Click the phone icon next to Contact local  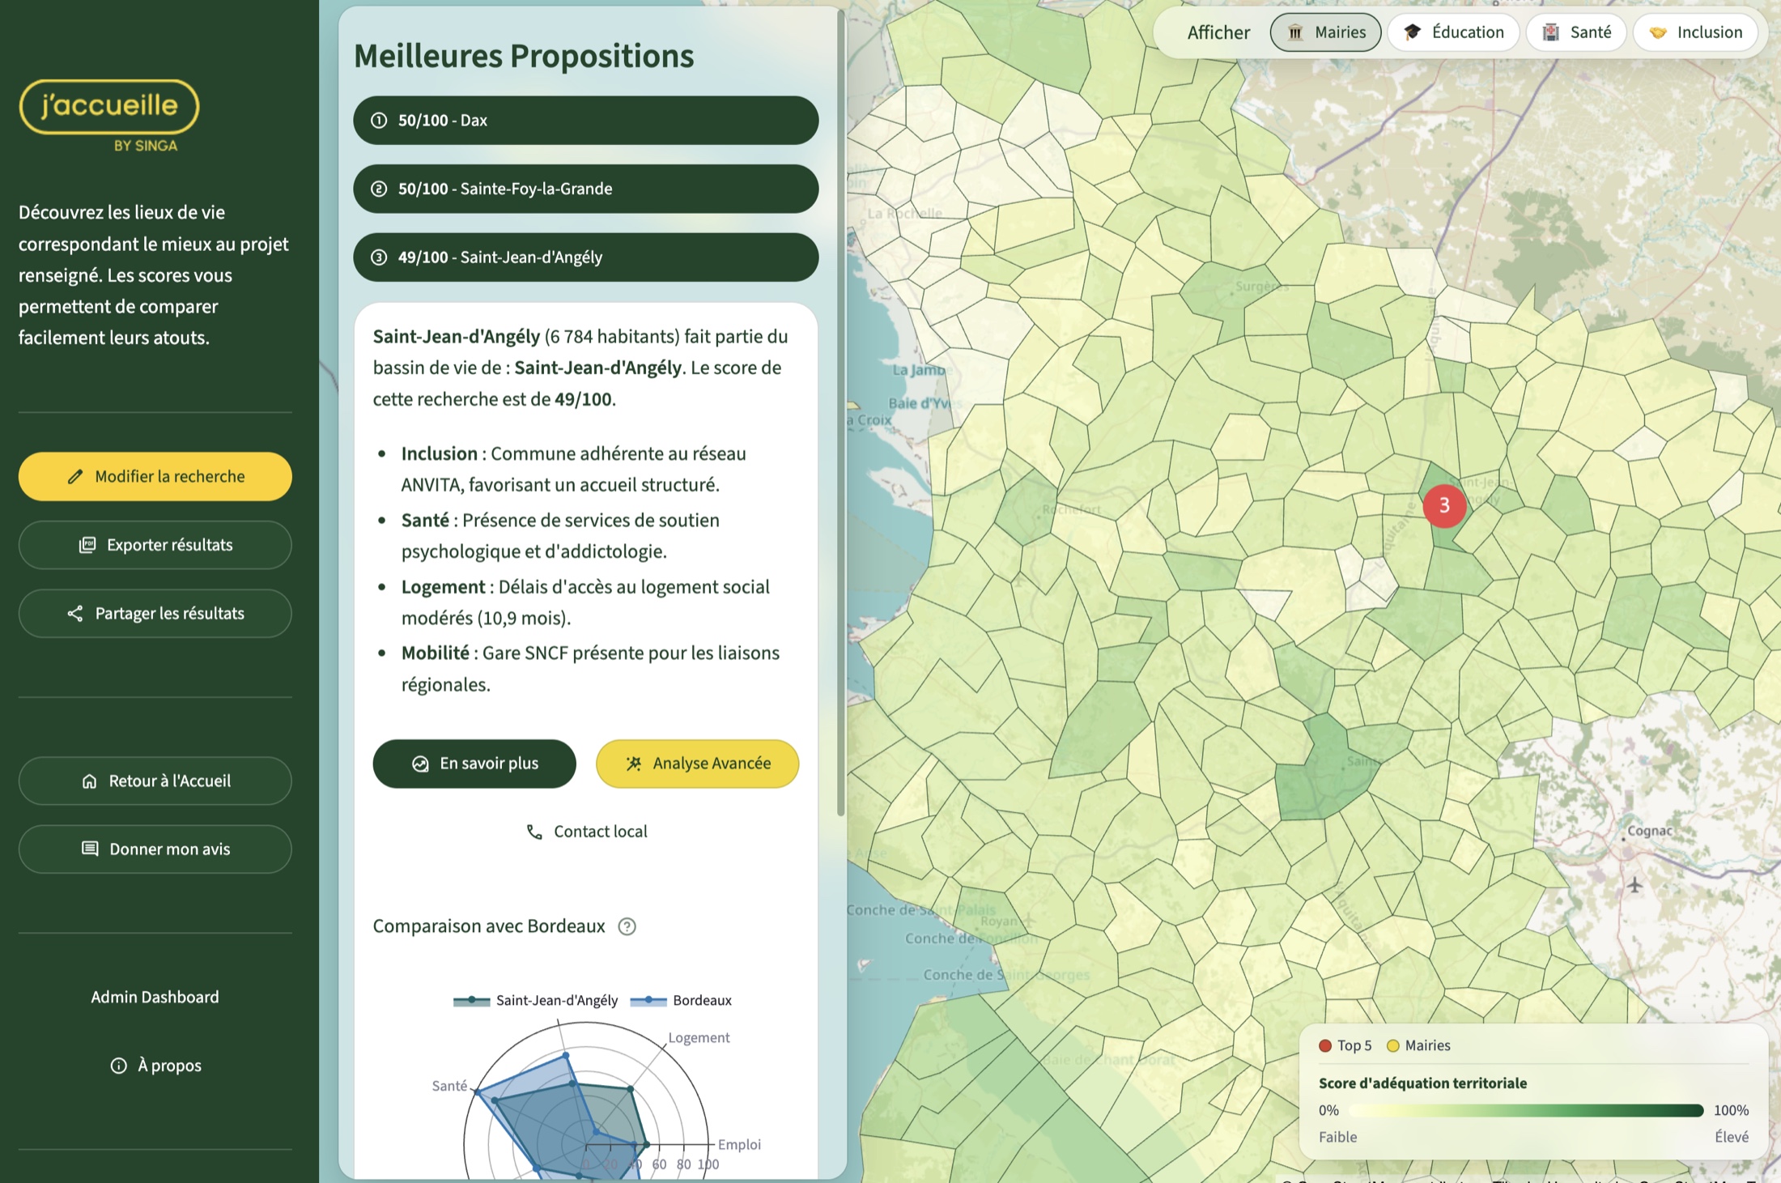coord(534,832)
